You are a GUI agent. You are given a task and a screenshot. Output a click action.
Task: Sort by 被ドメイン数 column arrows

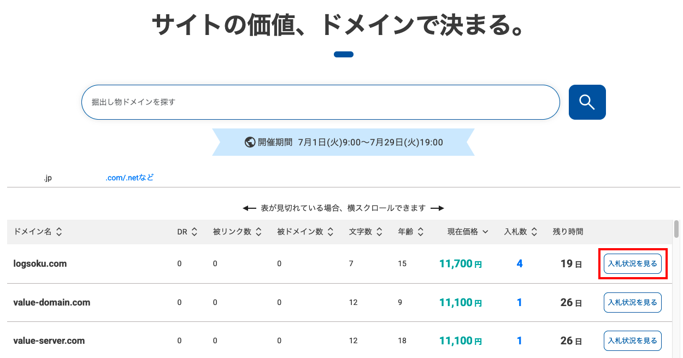(330, 232)
